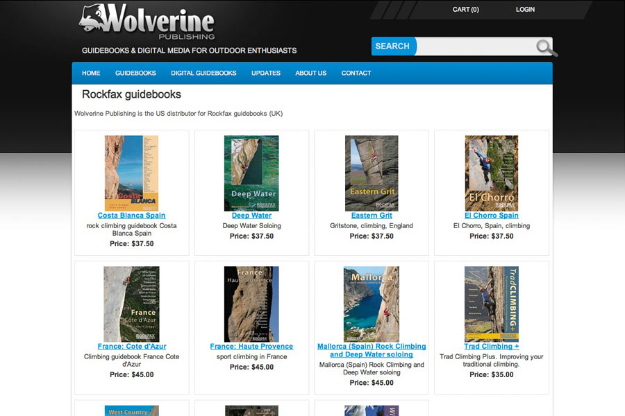The width and height of the screenshot is (625, 416).
Task: Follow the Mallorca (Spain) Rock Climbing link
Action: pos(372,350)
